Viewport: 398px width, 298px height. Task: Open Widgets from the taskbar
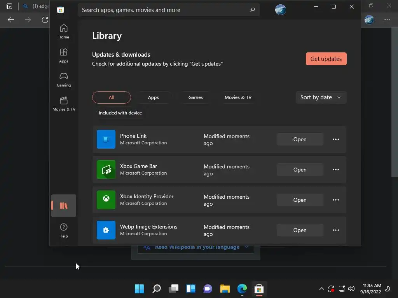[191, 289]
